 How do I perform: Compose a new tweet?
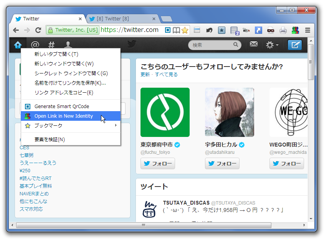[295, 45]
